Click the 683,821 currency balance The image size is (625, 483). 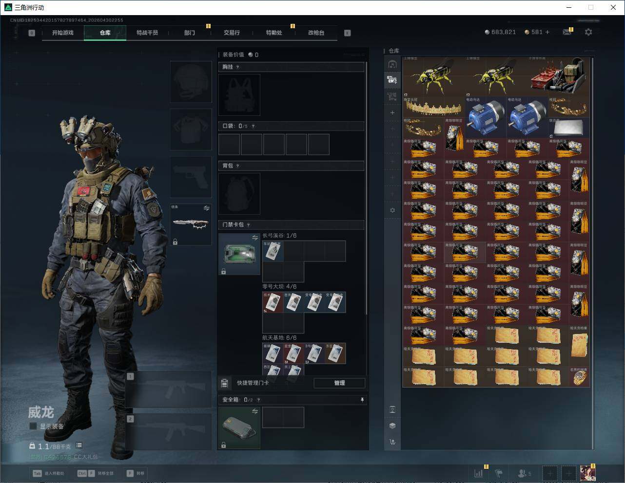(500, 32)
